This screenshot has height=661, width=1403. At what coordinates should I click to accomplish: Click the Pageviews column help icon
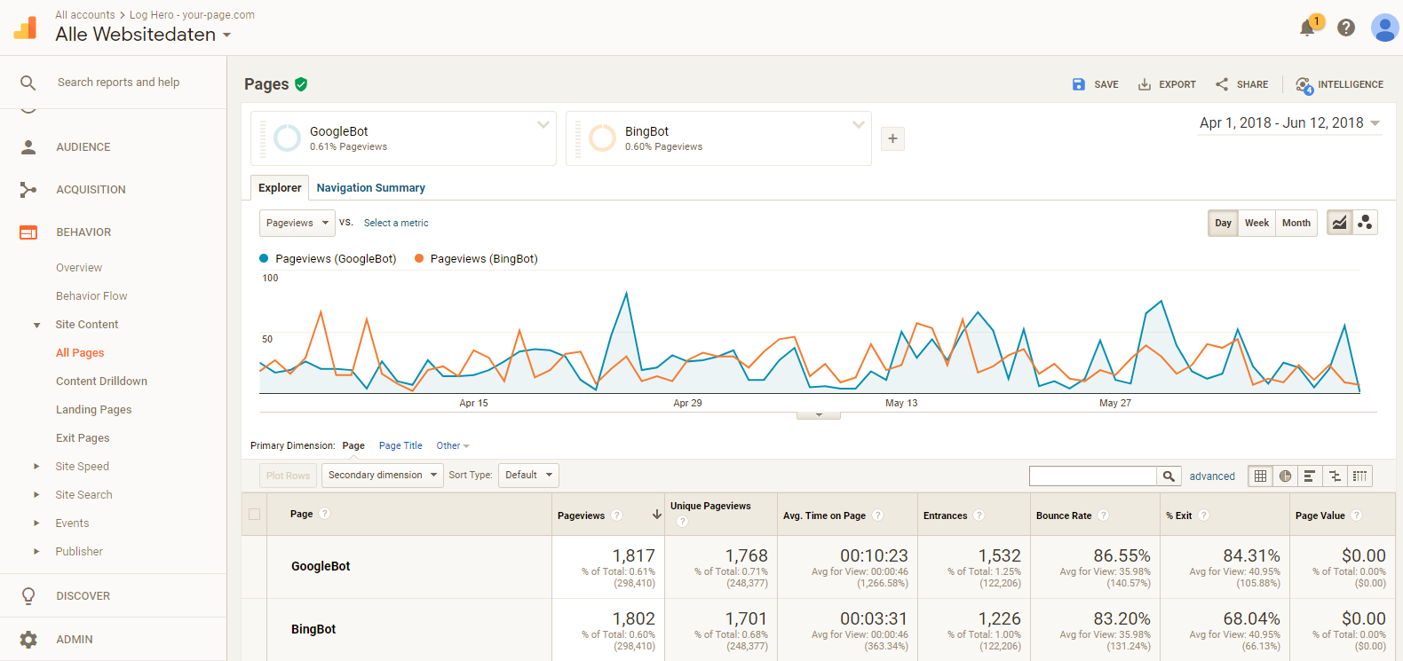coord(616,515)
